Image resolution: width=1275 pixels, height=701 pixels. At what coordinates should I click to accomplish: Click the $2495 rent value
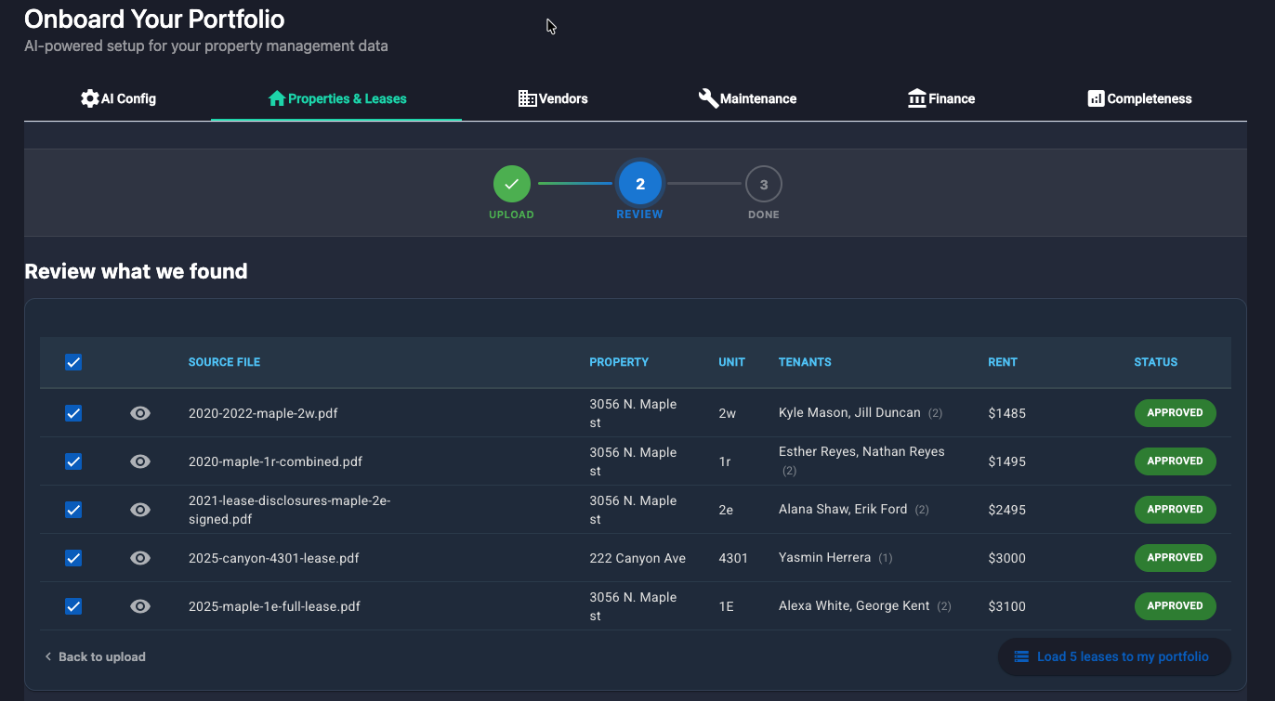pos(1006,510)
